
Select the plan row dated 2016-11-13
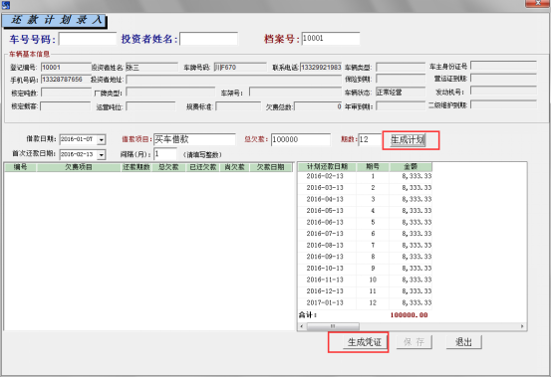(365, 280)
